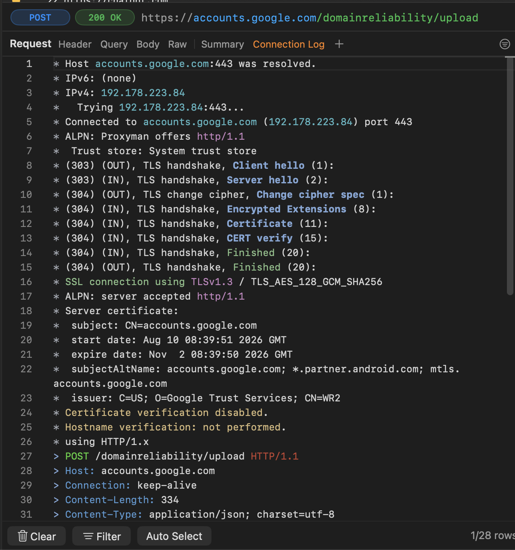Click the plus icon to add tab
Screen dimensions: 515x550
[339, 44]
